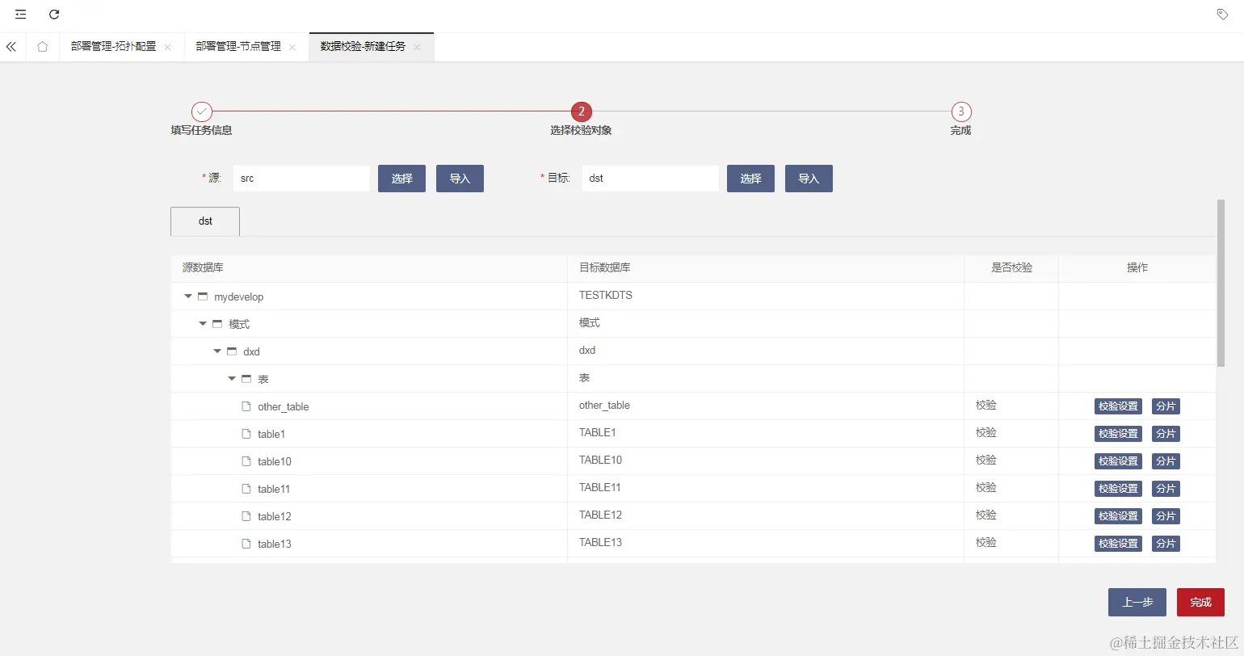The height and width of the screenshot is (656, 1244).
Task: Click the 上一步 button
Action: [x=1137, y=602]
